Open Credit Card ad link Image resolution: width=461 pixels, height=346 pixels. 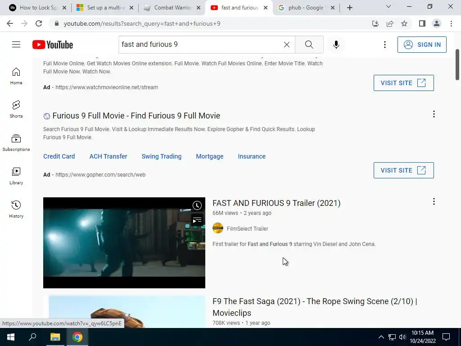point(59,156)
